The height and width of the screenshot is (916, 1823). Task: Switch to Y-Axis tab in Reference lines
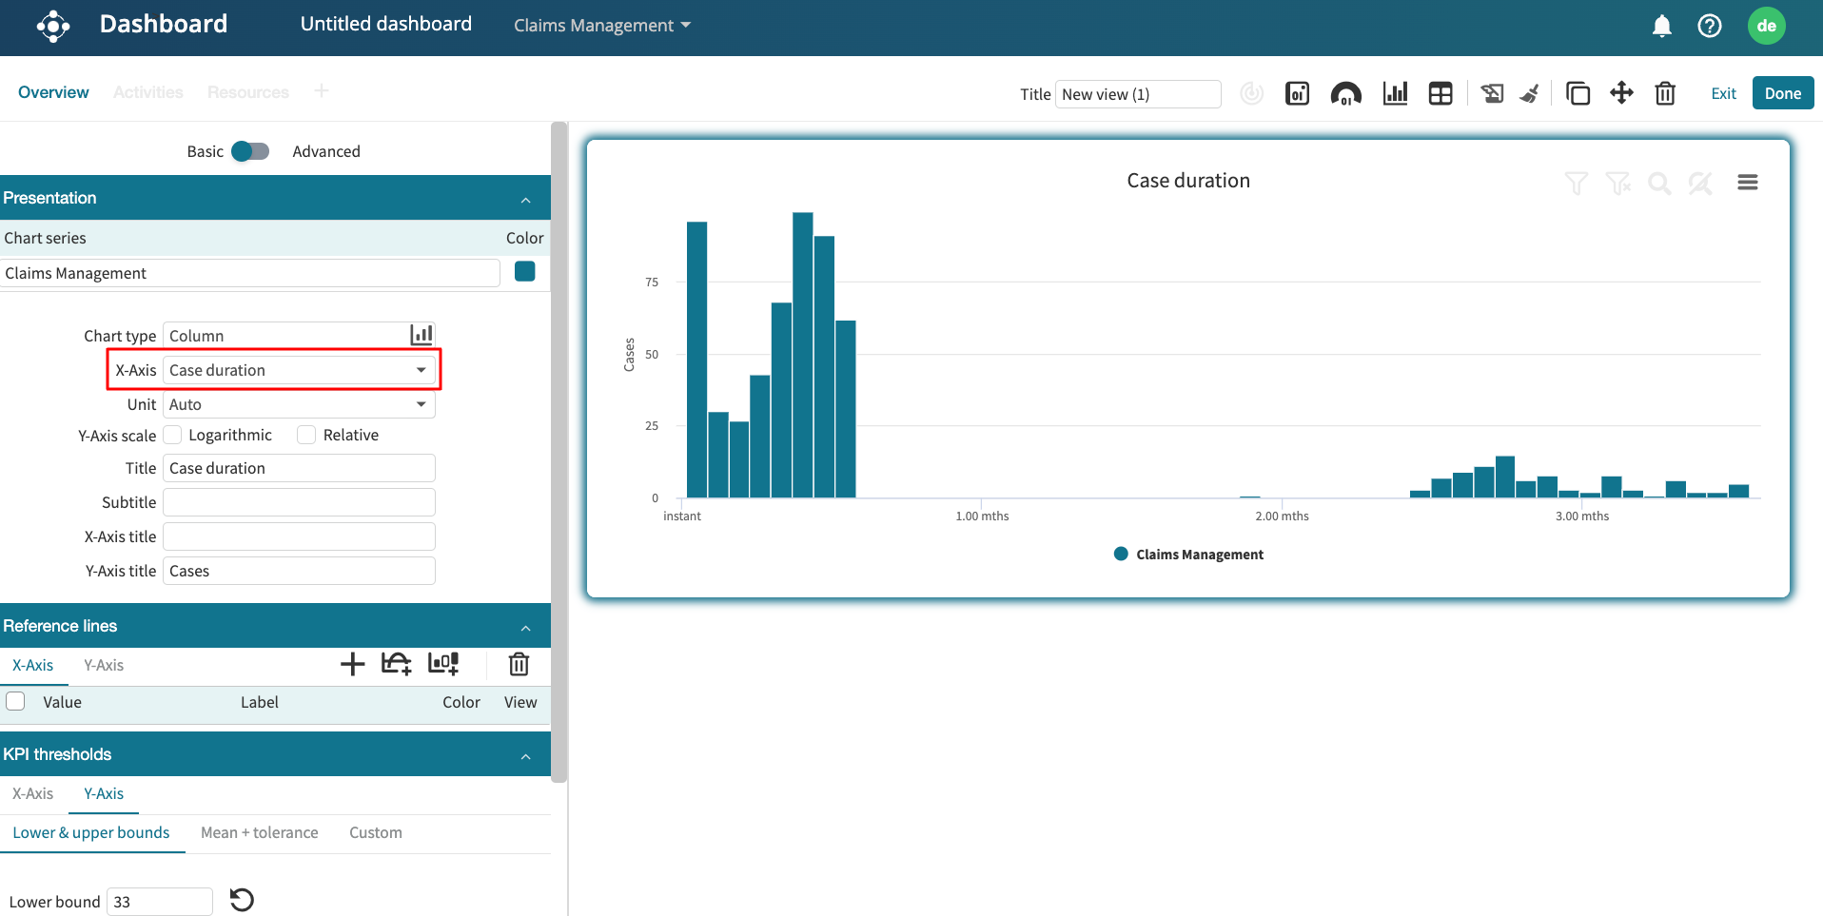pos(104,665)
